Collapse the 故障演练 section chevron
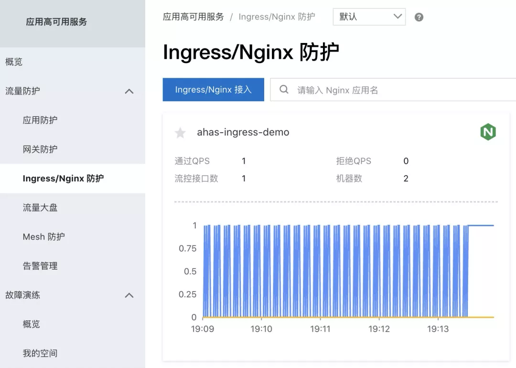 (x=129, y=295)
